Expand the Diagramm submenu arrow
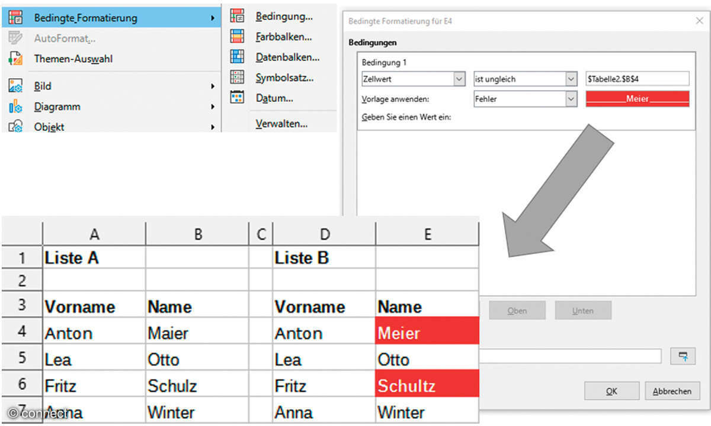Image resolution: width=711 pixels, height=426 pixels. [x=212, y=107]
